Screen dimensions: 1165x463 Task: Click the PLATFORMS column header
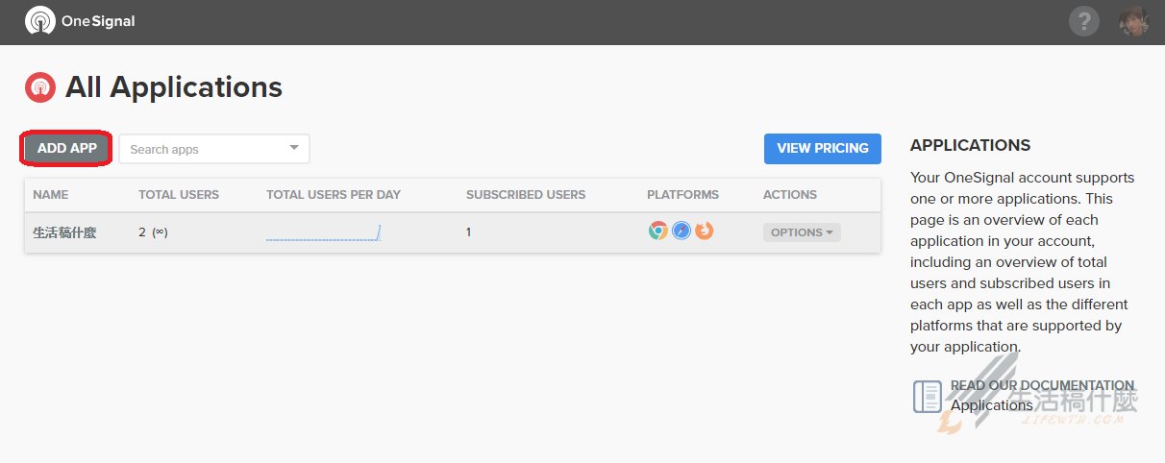(x=682, y=195)
